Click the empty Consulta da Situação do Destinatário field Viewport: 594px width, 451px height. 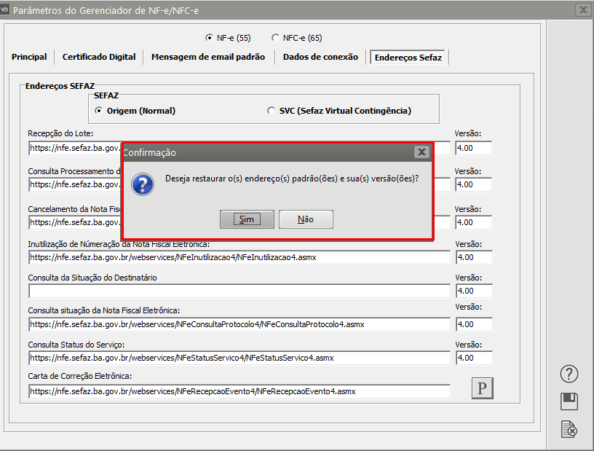pos(239,291)
